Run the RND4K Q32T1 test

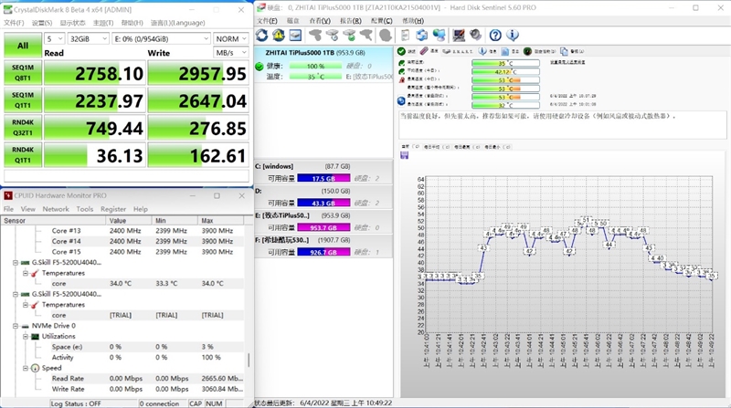coord(23,128)
